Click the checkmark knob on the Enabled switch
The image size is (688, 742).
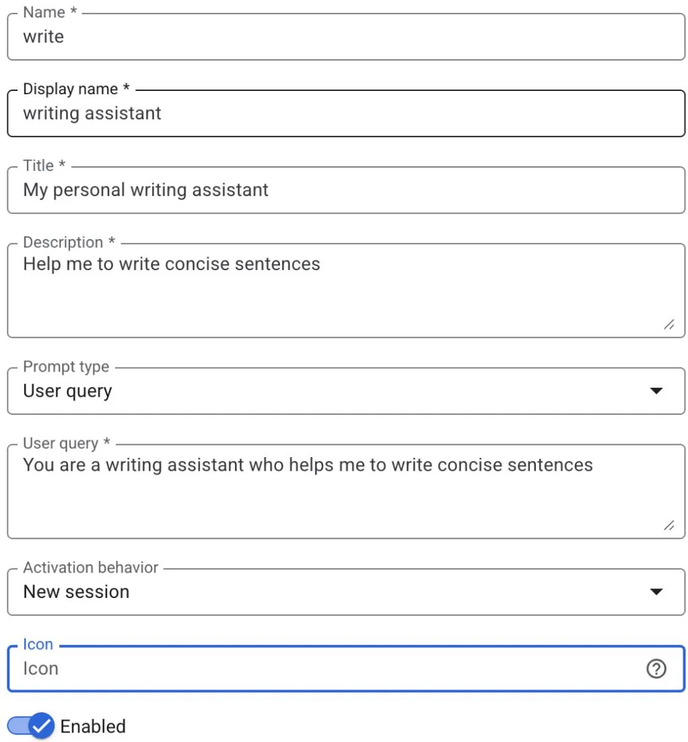point(42,726)
